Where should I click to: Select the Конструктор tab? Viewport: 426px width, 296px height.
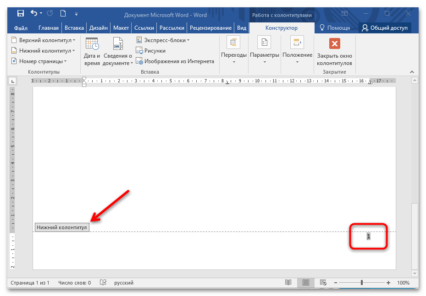[x=282, y=28]
